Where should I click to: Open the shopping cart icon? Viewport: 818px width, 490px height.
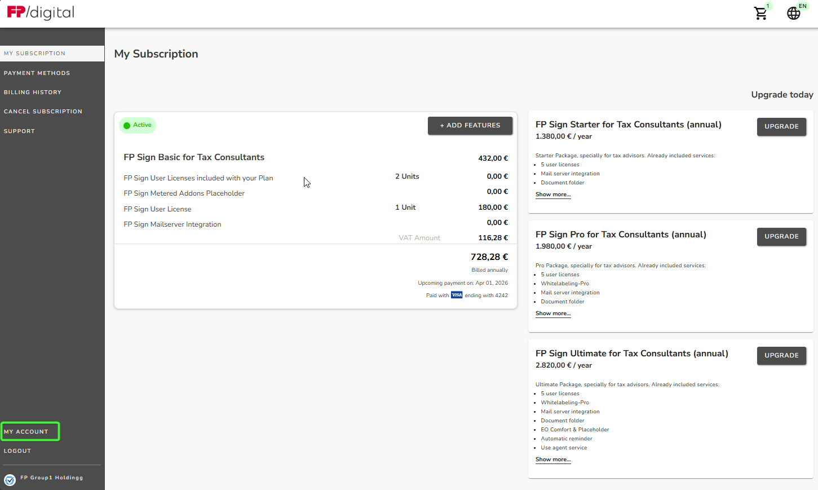(760, 13)
